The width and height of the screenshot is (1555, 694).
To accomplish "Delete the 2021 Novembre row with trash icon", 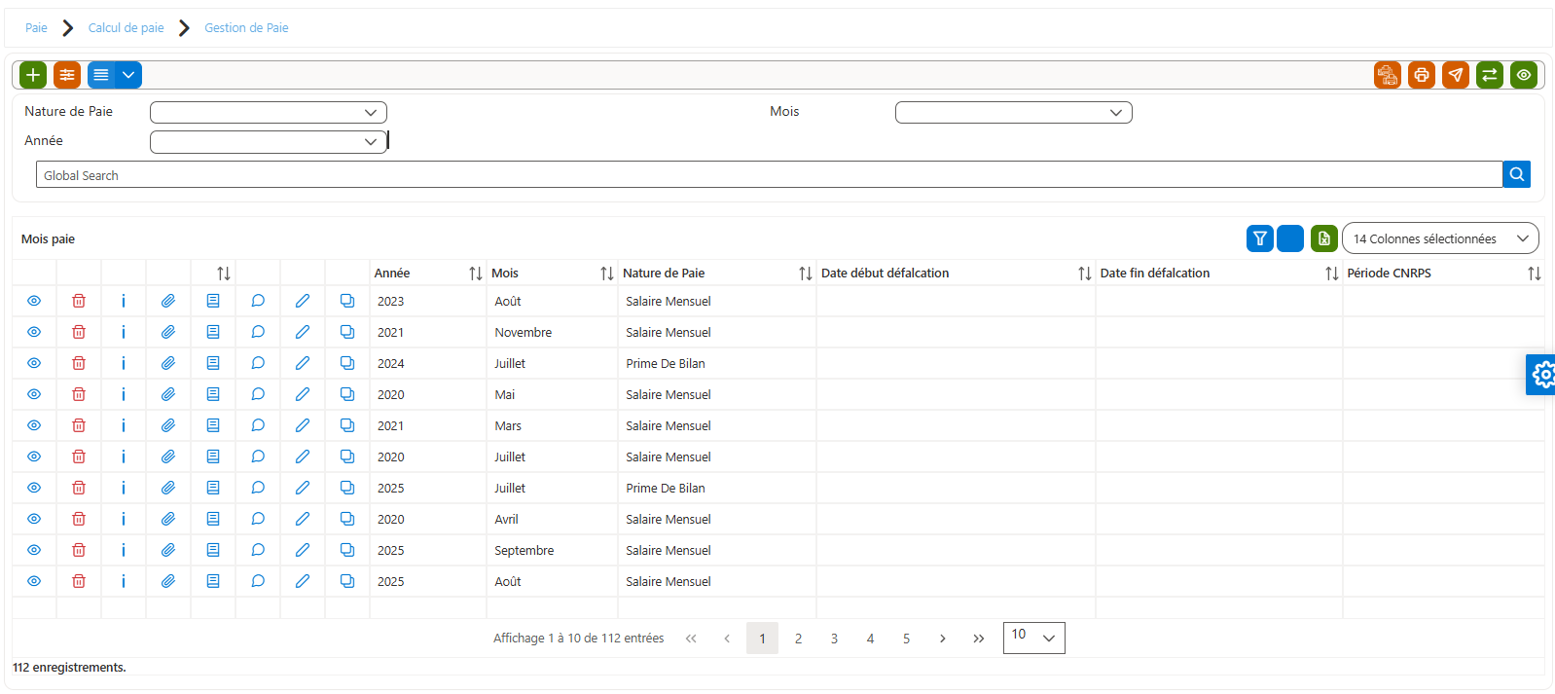I will (x=79, y=332).
